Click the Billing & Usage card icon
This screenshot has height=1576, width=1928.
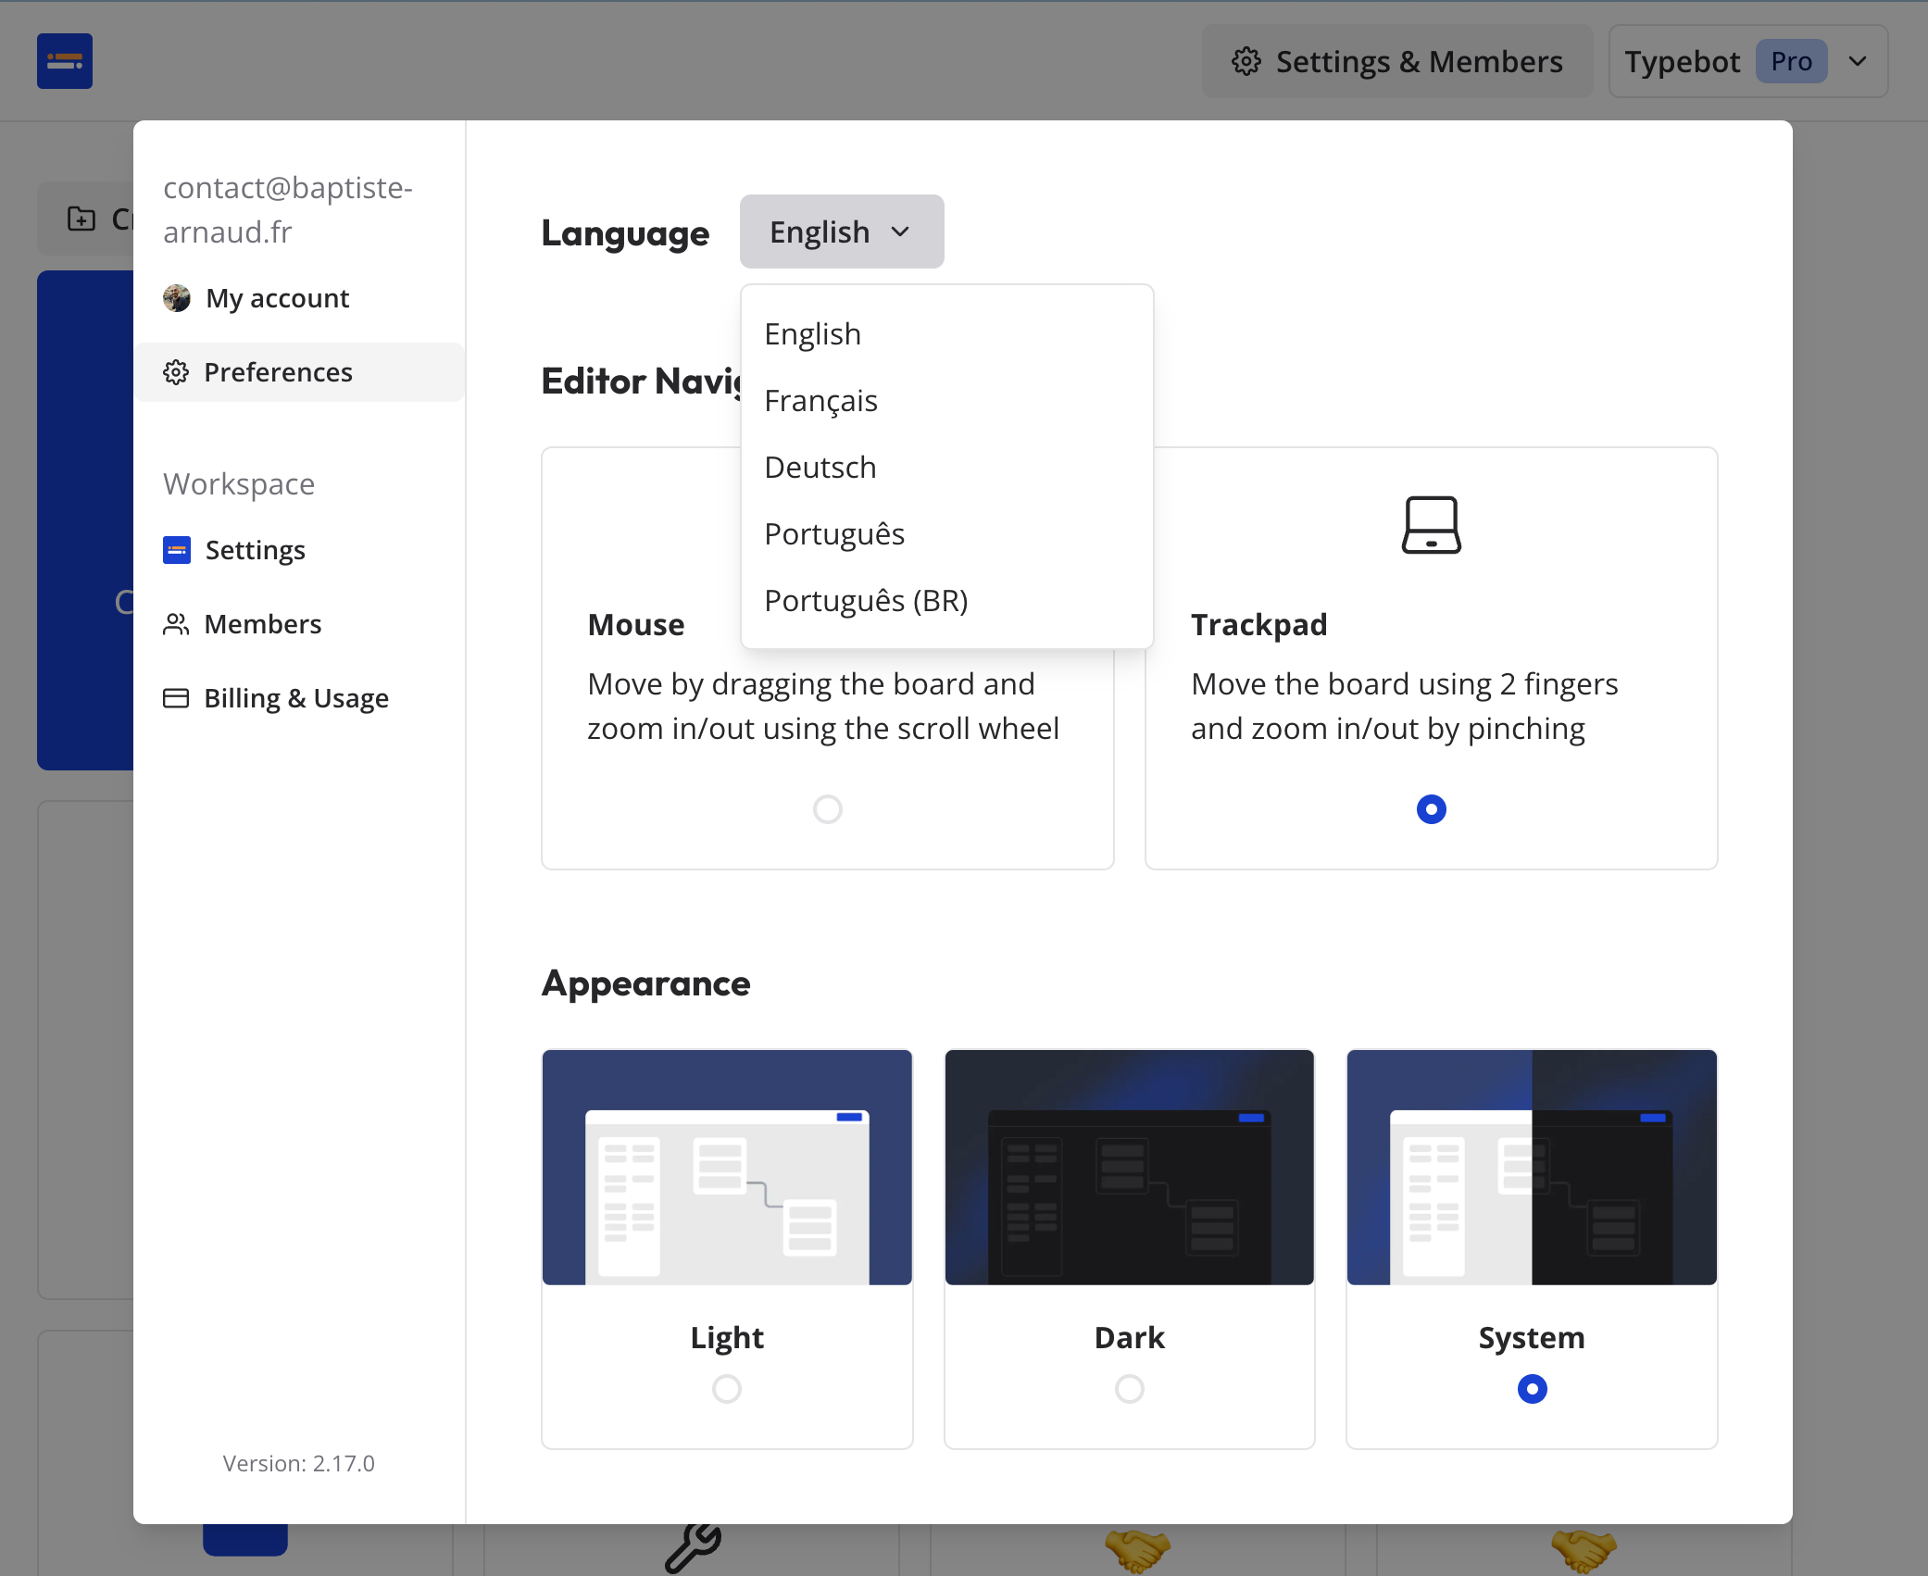click(x=176, y=698)
